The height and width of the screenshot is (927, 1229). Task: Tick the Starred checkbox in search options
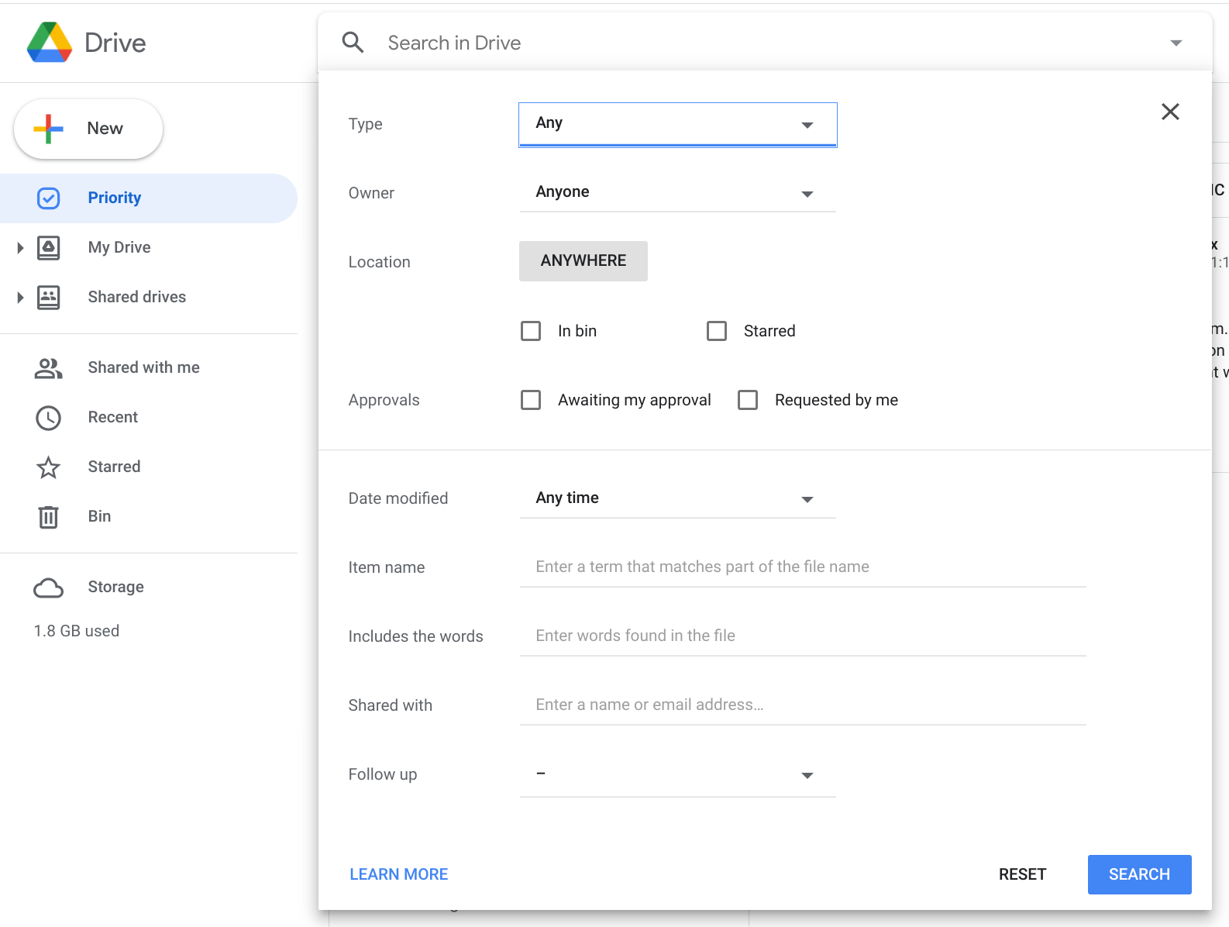(717, 331)
